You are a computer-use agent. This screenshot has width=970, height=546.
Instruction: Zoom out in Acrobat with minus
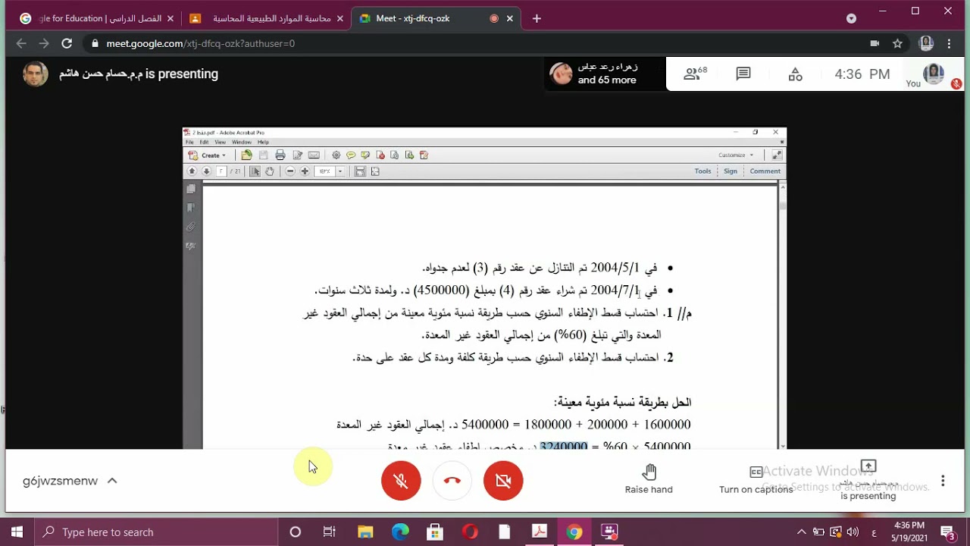290,171
